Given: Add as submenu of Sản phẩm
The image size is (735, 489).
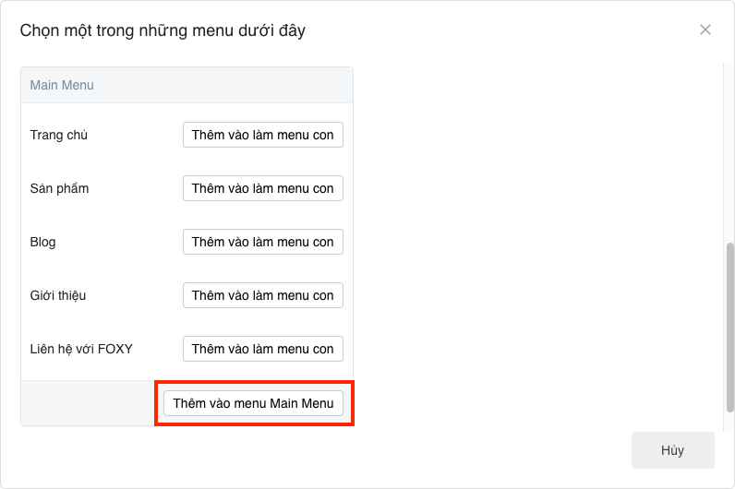Looking at the screenshot, I should click(262, 188).
